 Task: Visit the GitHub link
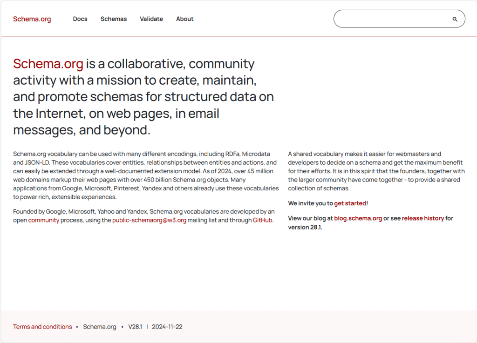pos(263,220)
